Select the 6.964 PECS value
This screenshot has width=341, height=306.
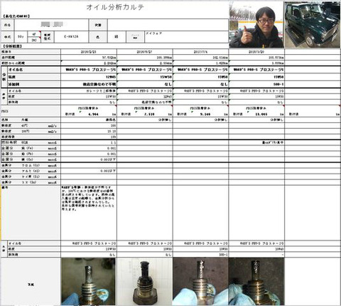(x=93, y=114)
